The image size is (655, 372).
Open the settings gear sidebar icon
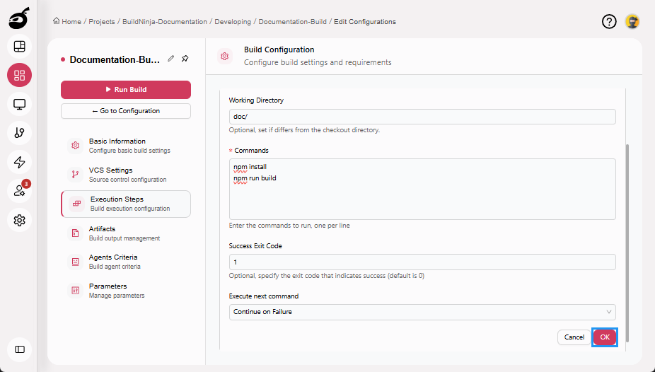click(x=19, y=220)
